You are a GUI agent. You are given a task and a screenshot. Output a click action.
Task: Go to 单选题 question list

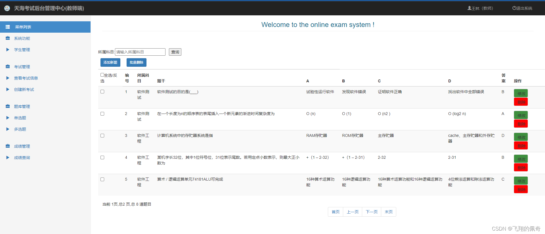(20, 118)
